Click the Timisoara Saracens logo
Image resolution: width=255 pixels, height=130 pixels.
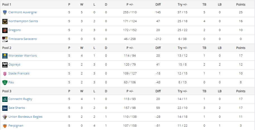click(5, 39)
